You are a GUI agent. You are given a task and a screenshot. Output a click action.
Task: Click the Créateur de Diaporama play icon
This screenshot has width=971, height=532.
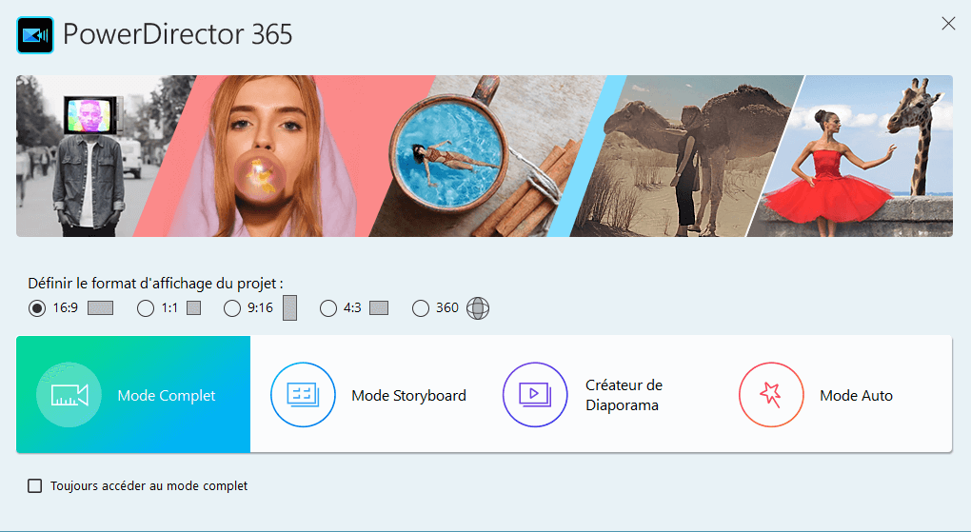pyautogui.click(x=535, y=395)
